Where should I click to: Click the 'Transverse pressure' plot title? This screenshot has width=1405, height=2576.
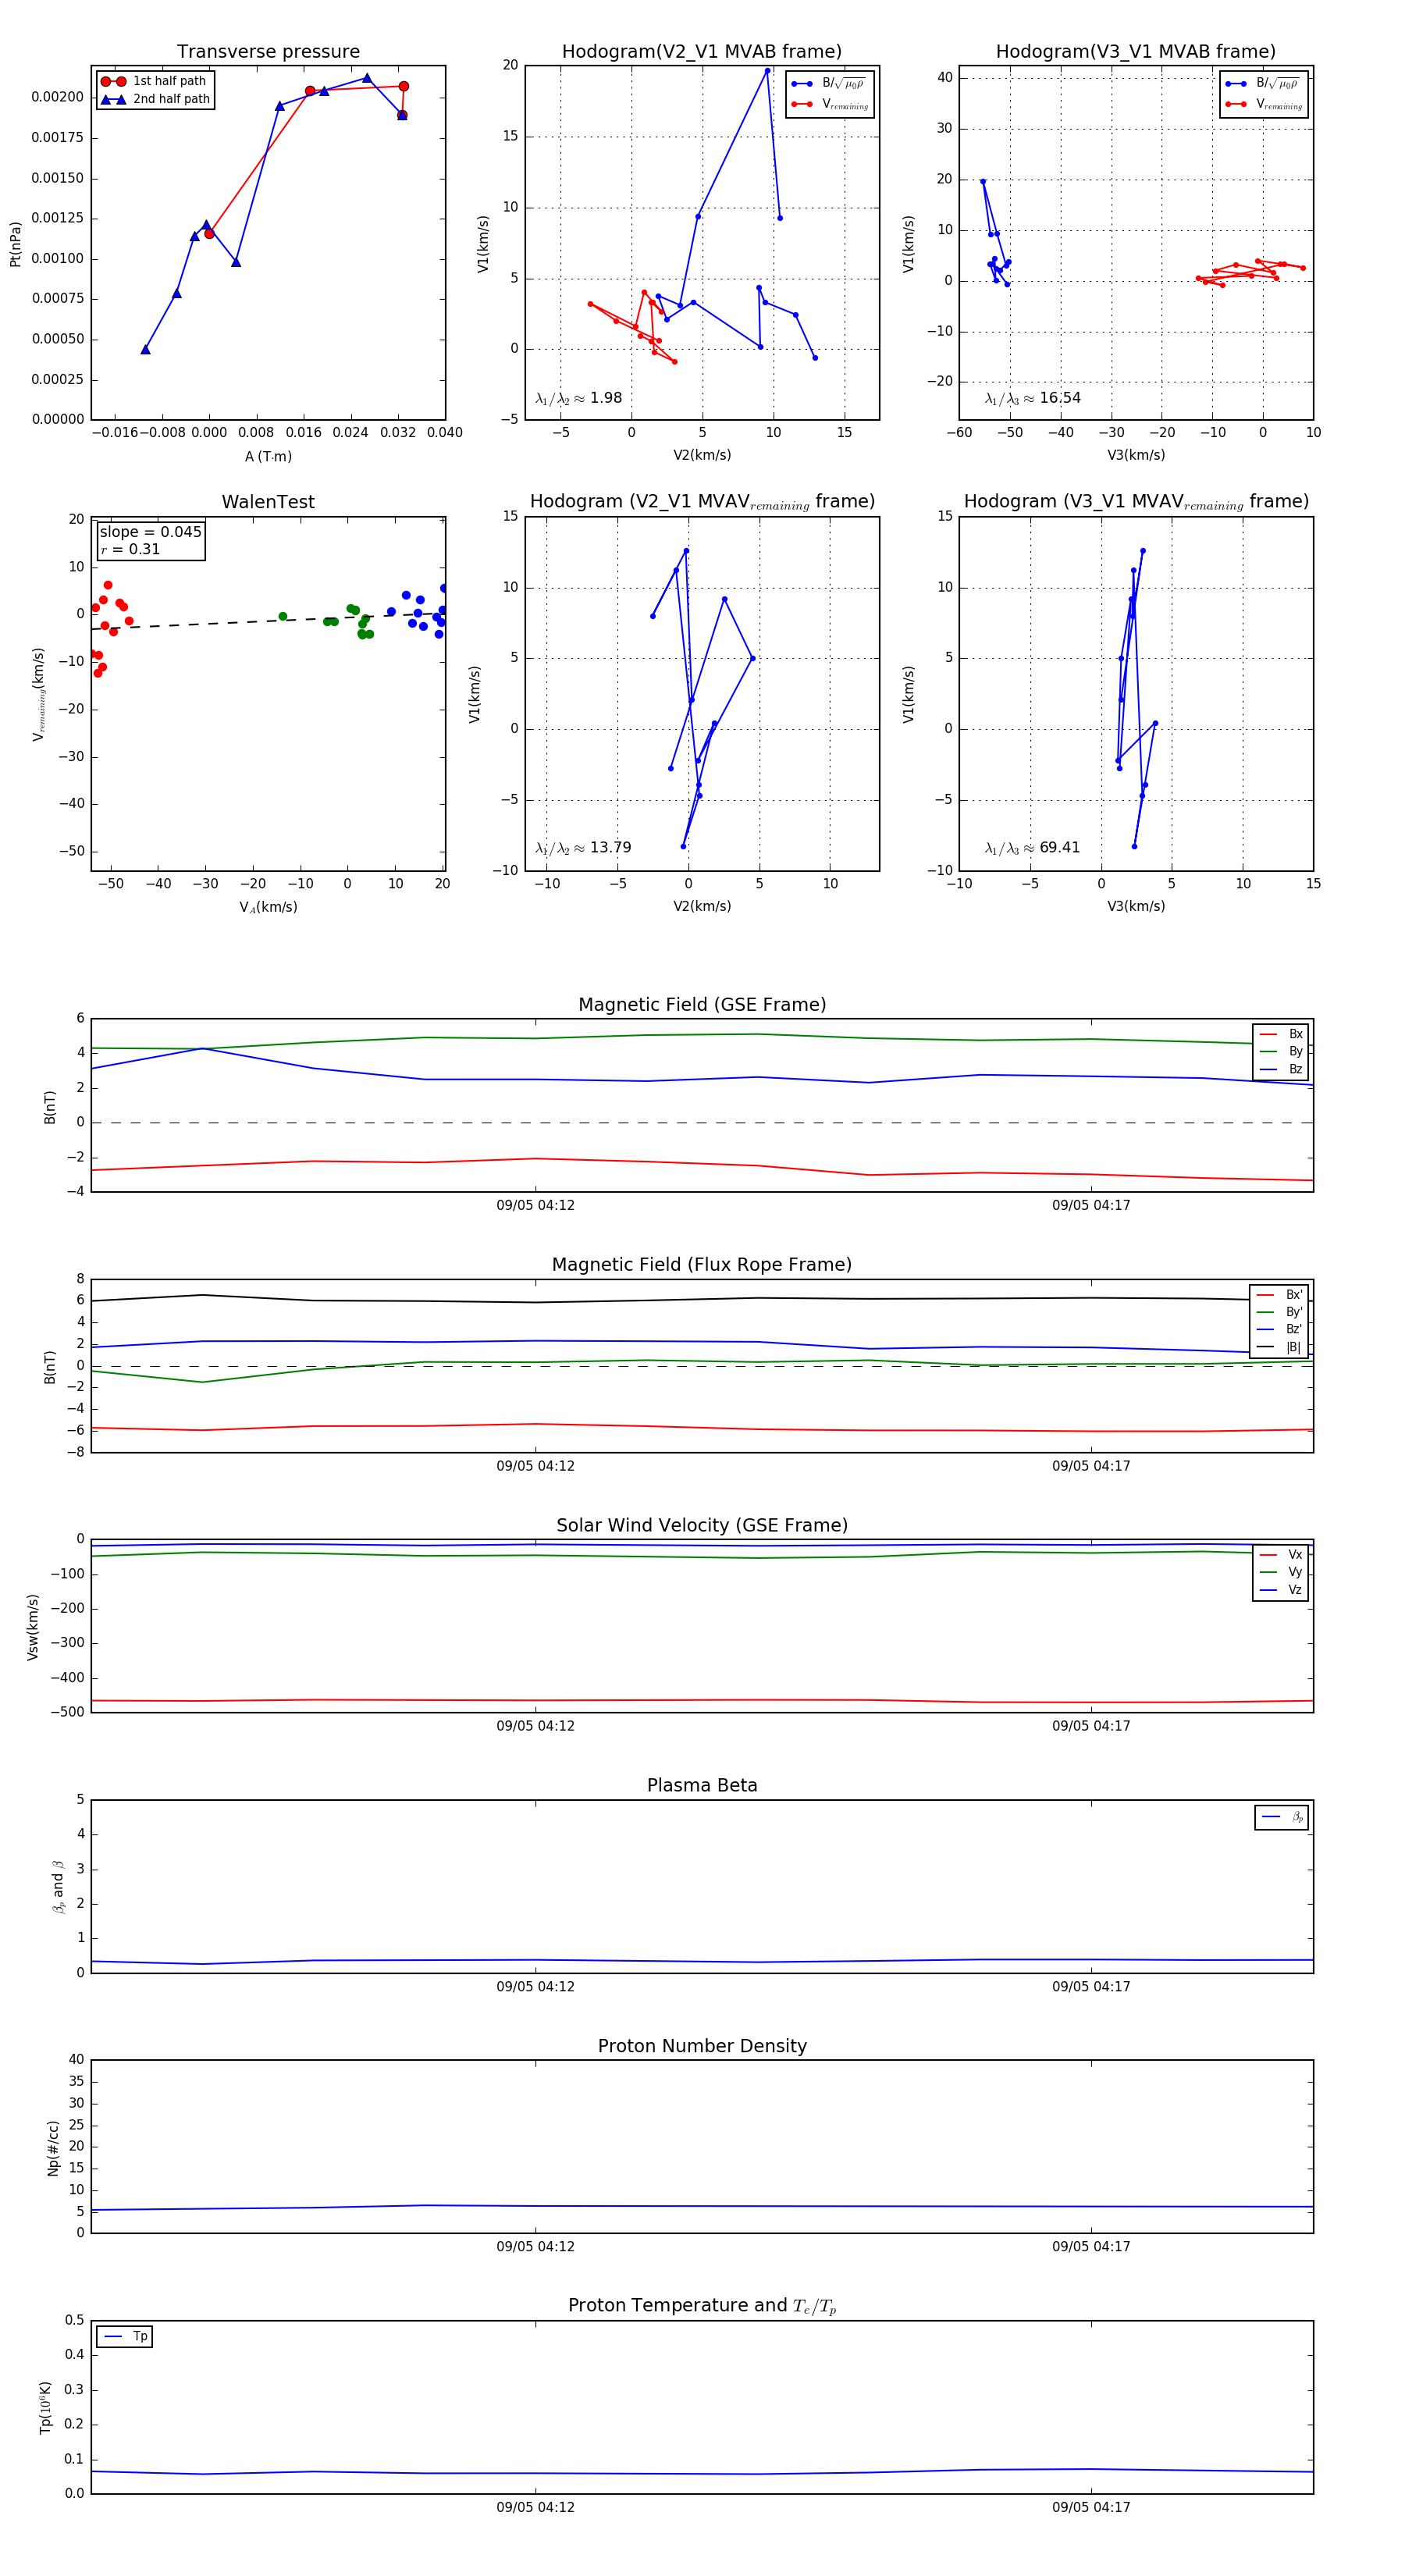tap(268, 52)
